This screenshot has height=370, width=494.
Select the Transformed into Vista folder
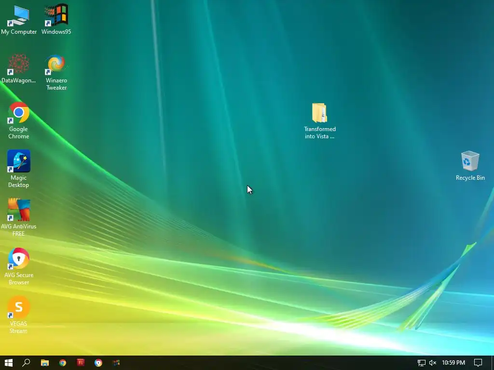pos(319,120)
